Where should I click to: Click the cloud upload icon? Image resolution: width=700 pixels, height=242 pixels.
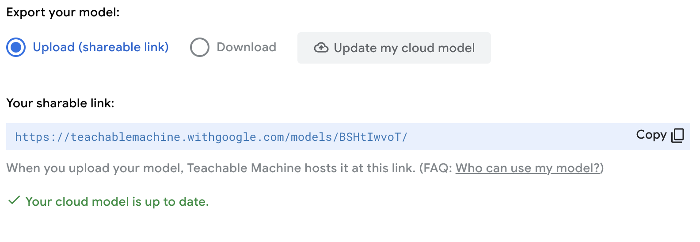(x=321, y=48)
